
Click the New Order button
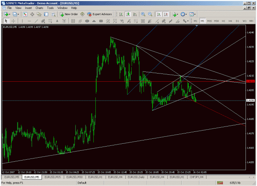[69, 14]
